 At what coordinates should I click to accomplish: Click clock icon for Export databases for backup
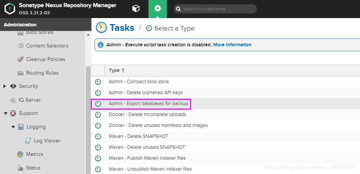click(x=98, y=104)
